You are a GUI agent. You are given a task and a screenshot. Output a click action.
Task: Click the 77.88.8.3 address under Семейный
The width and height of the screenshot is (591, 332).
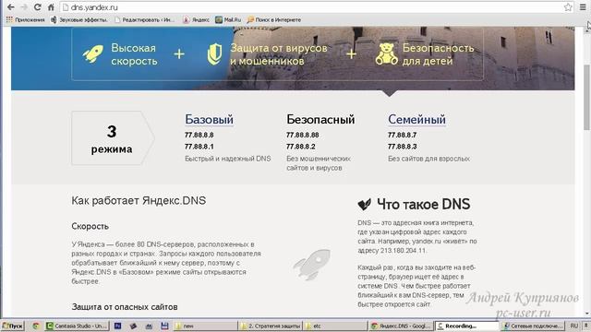(403, 147)
